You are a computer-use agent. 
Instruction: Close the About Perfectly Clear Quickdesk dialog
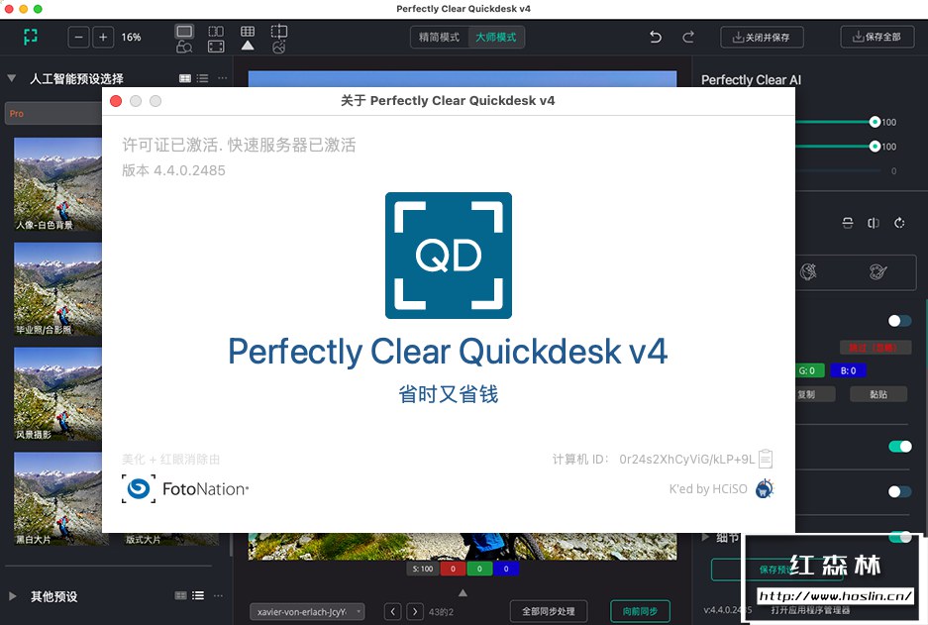coord(116,101)
